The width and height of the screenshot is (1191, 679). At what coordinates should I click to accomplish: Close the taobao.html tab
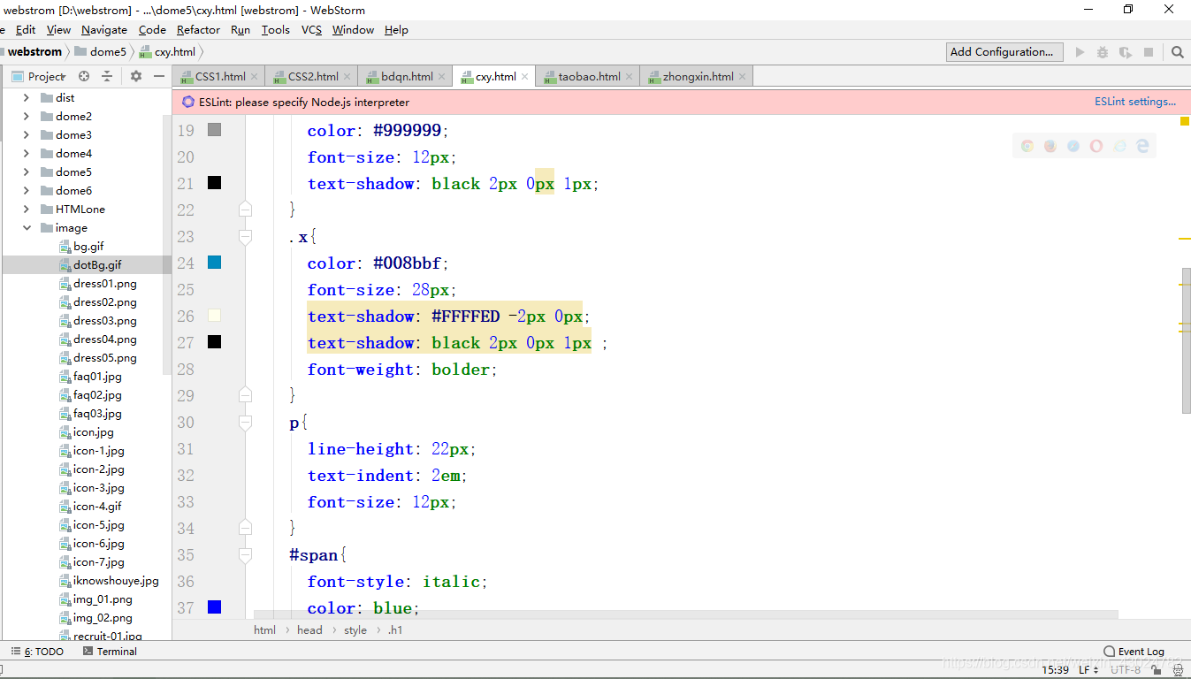coord(630,77)
